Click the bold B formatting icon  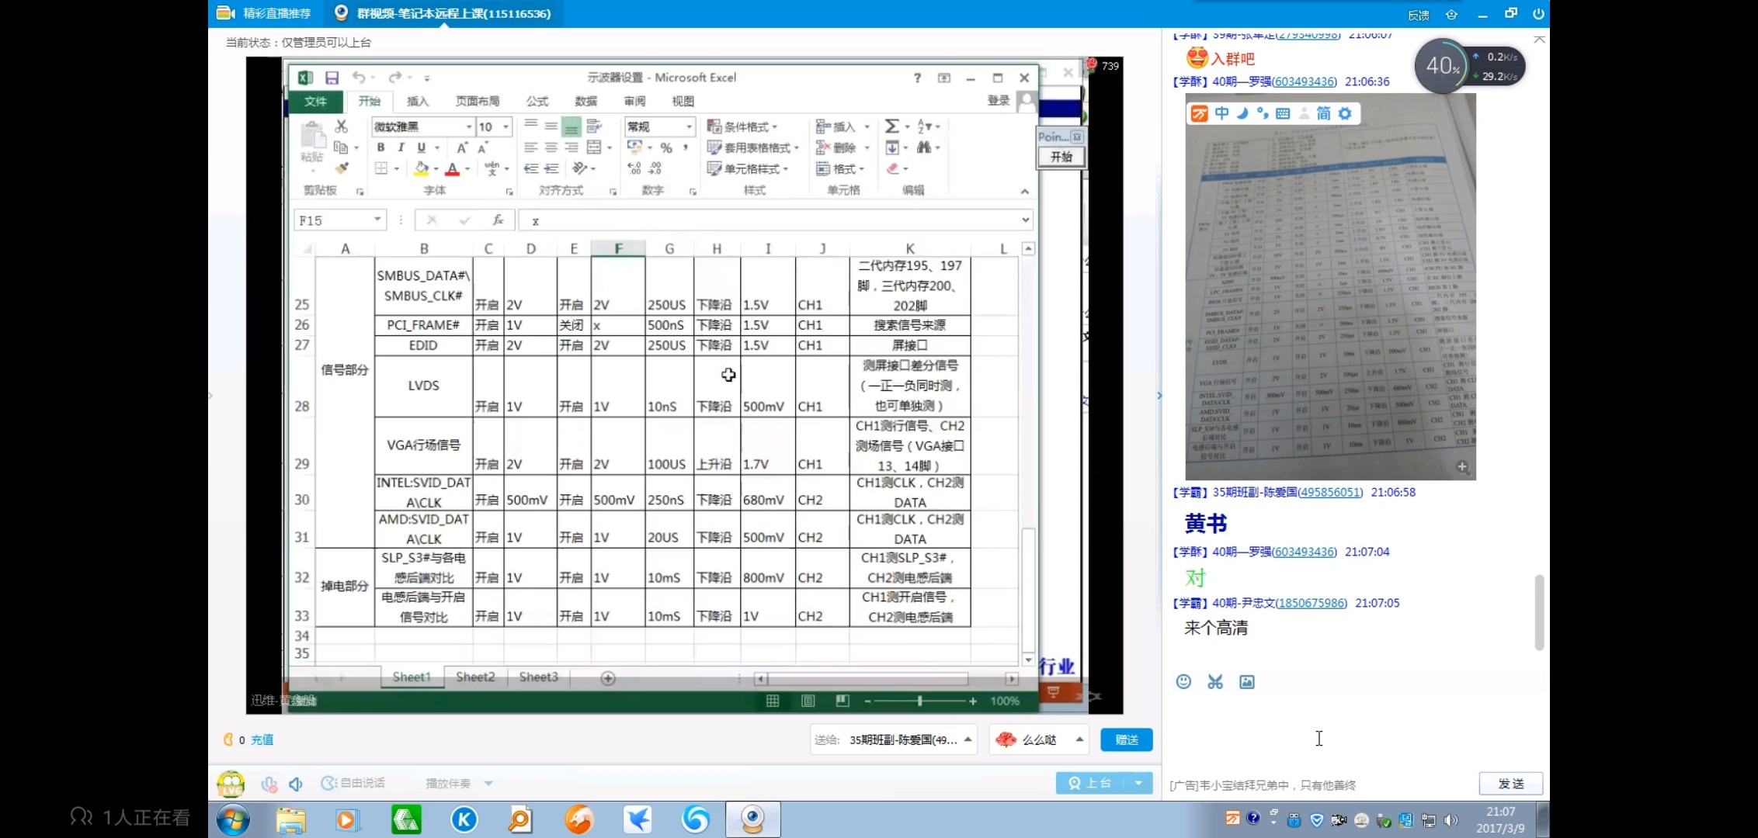point(380,147)
